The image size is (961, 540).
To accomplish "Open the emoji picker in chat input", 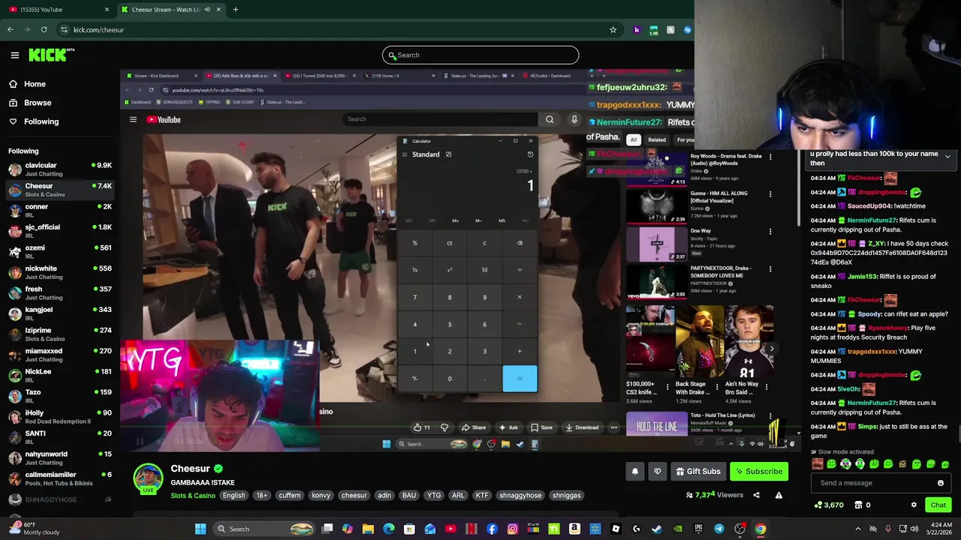I will 940,483.
